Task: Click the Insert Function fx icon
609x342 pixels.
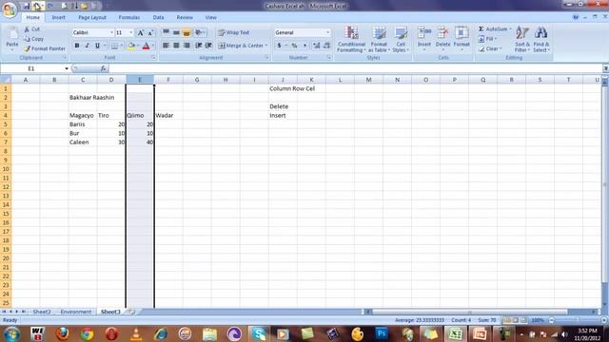Action: click(x=103, y=68)
